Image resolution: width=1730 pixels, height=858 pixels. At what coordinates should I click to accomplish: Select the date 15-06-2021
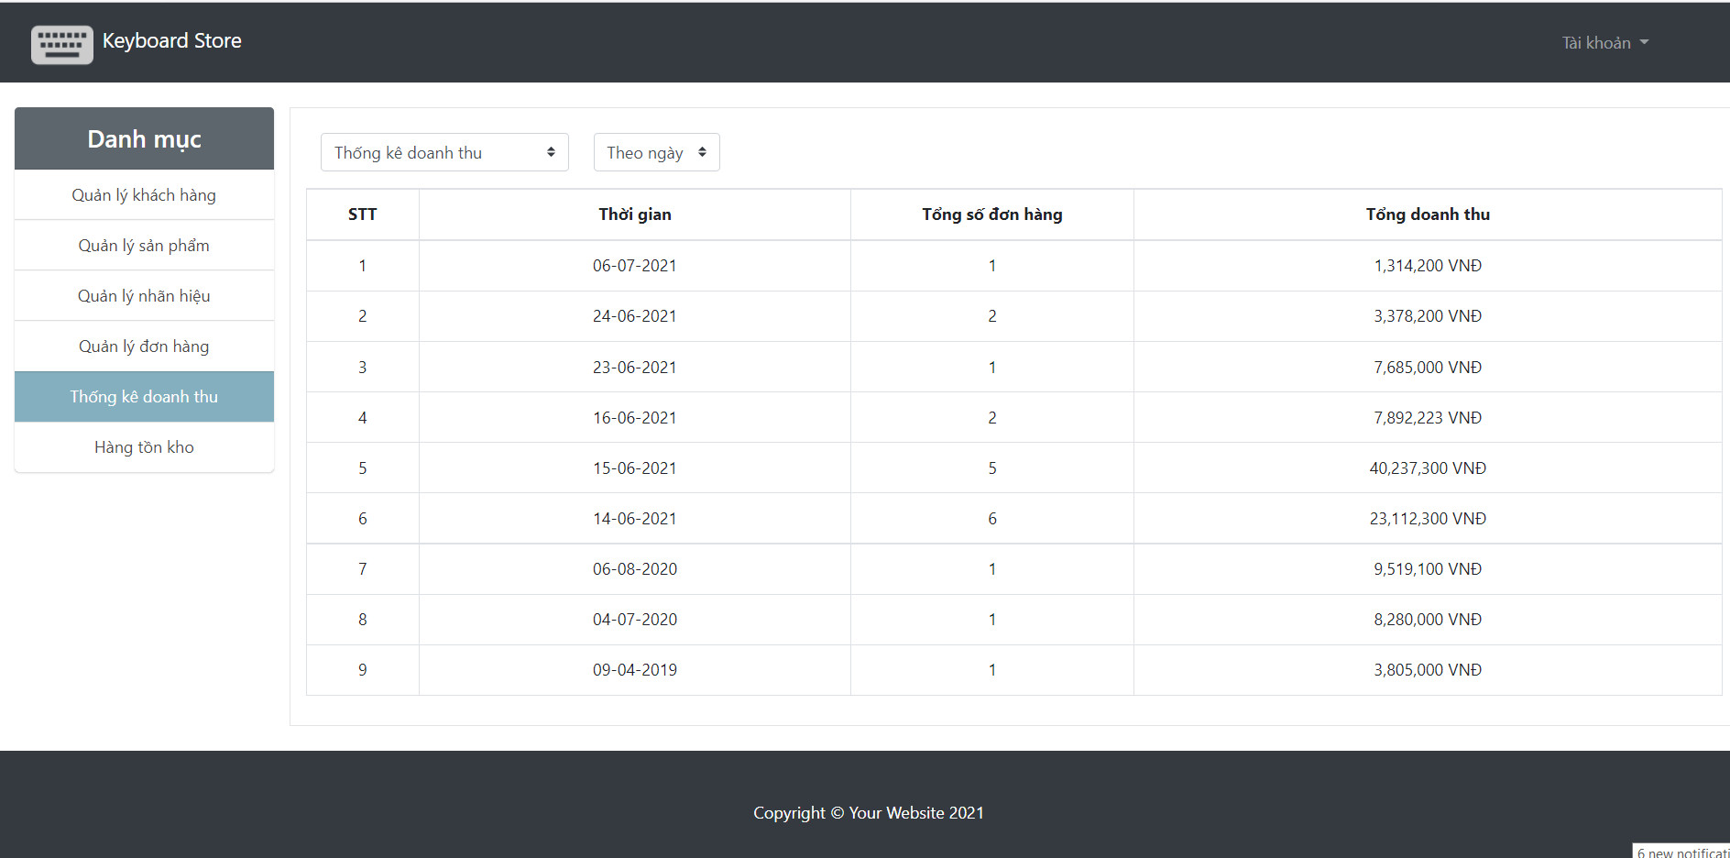pos(635,468)
